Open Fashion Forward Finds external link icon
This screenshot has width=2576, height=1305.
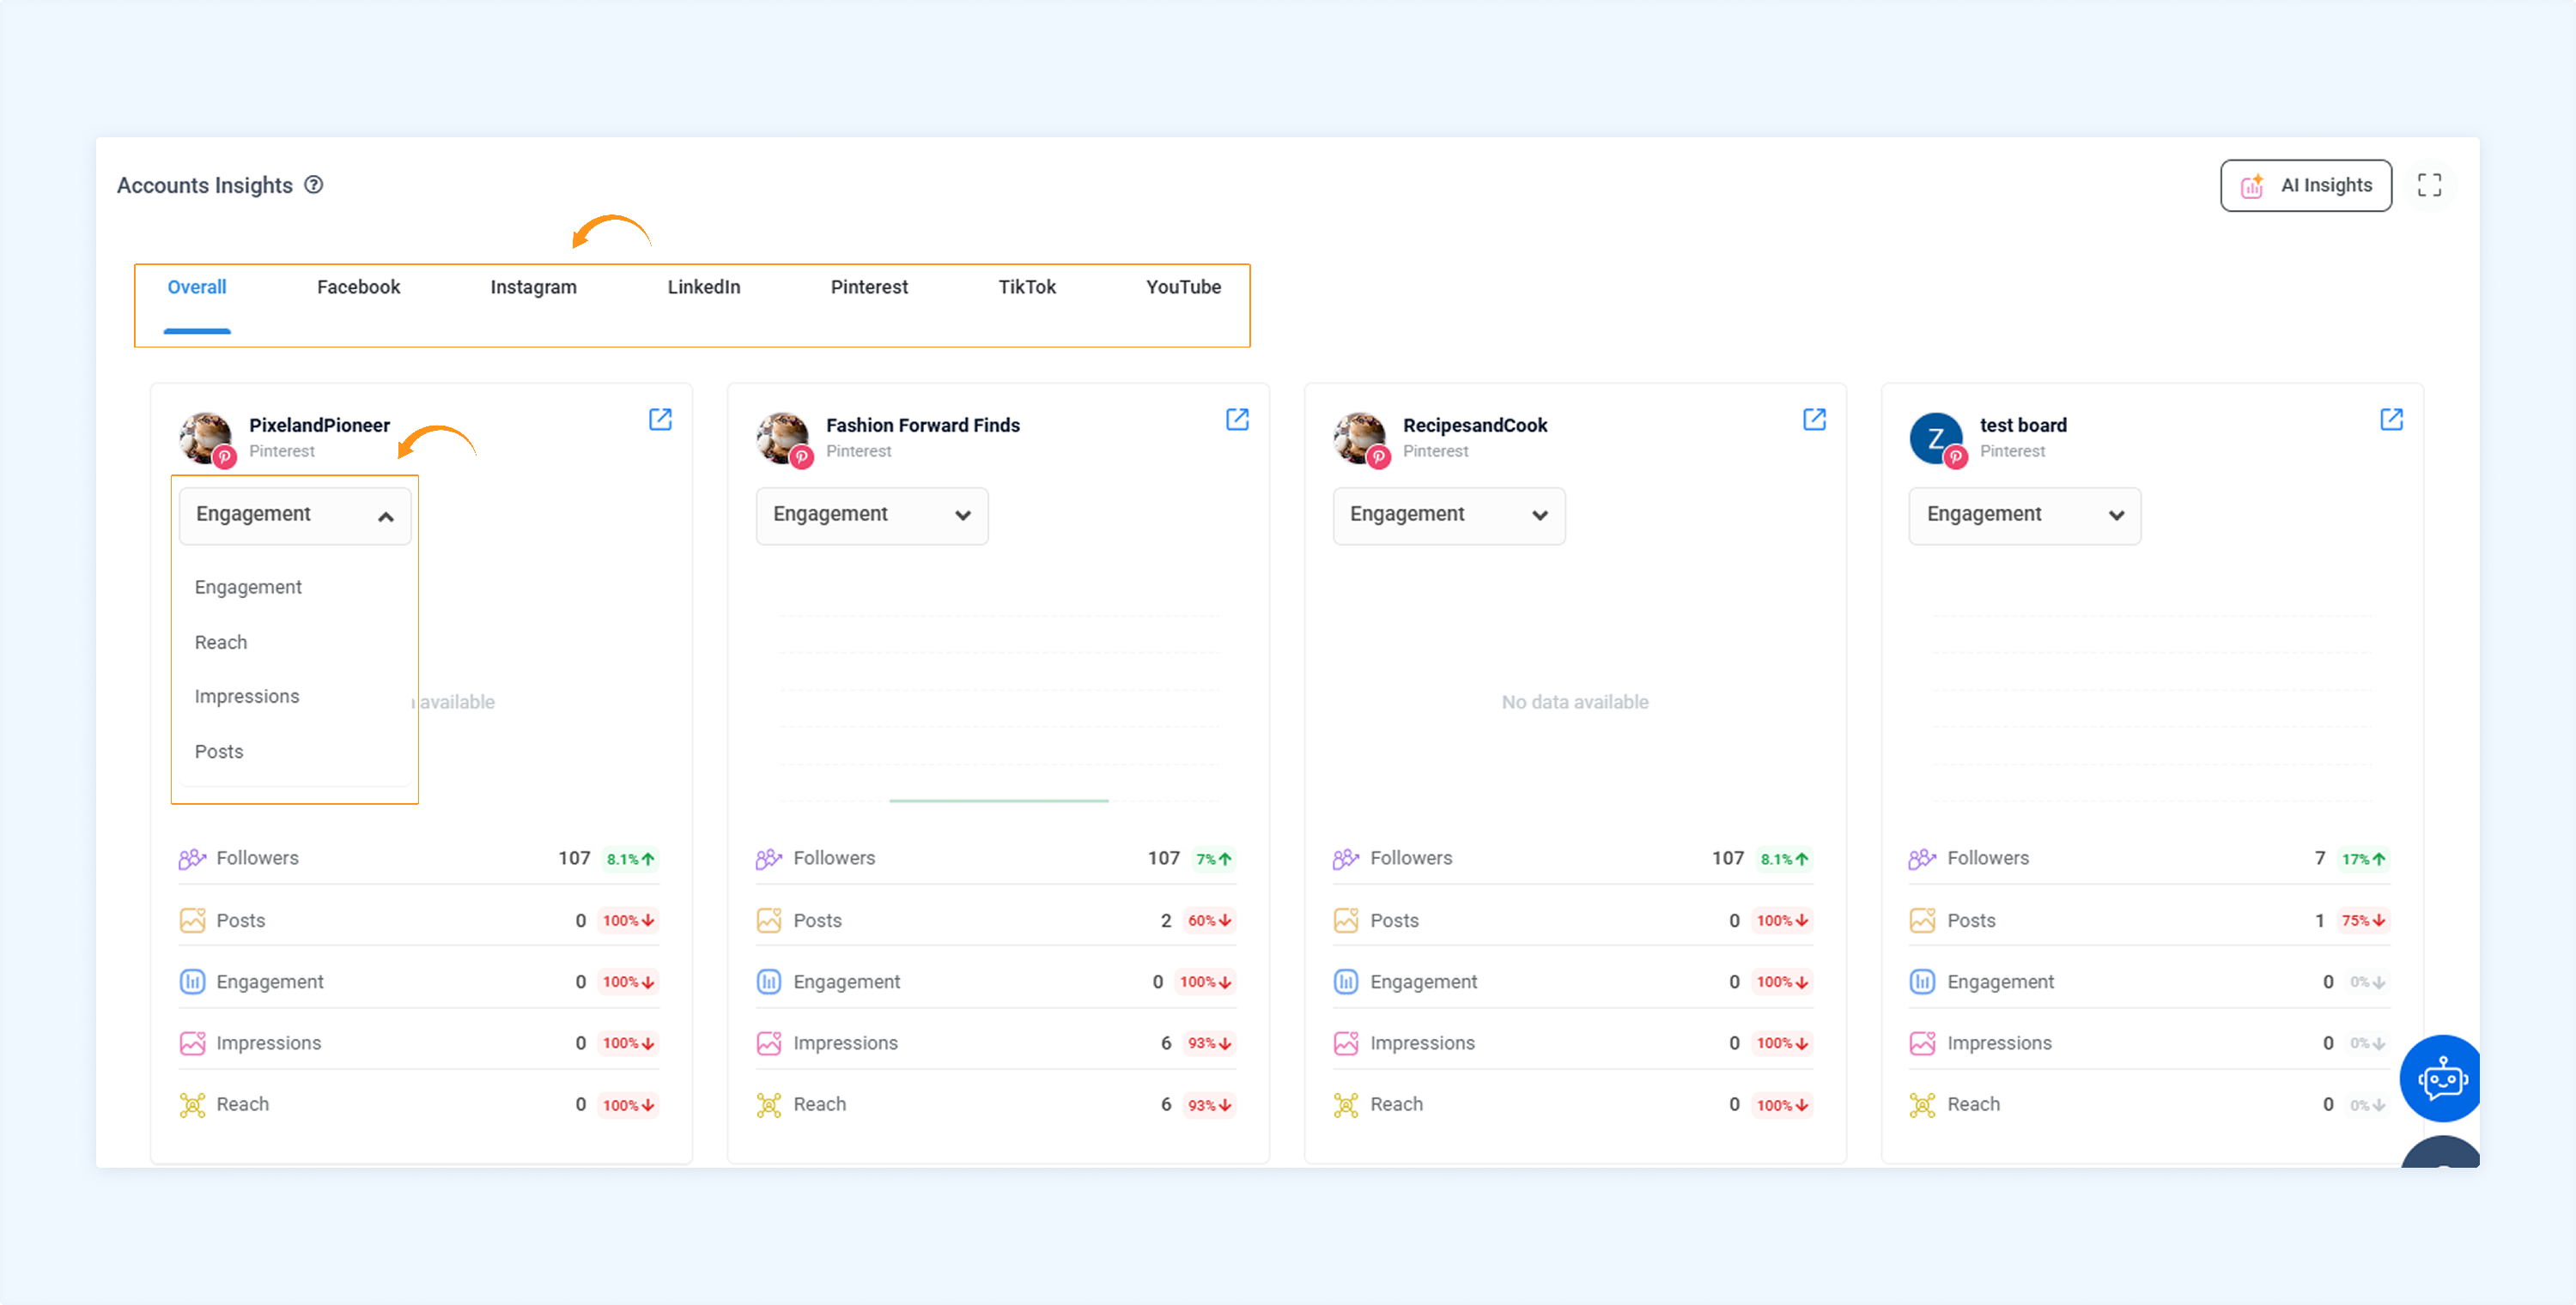pyautogui.click(x=1237, y=420)
